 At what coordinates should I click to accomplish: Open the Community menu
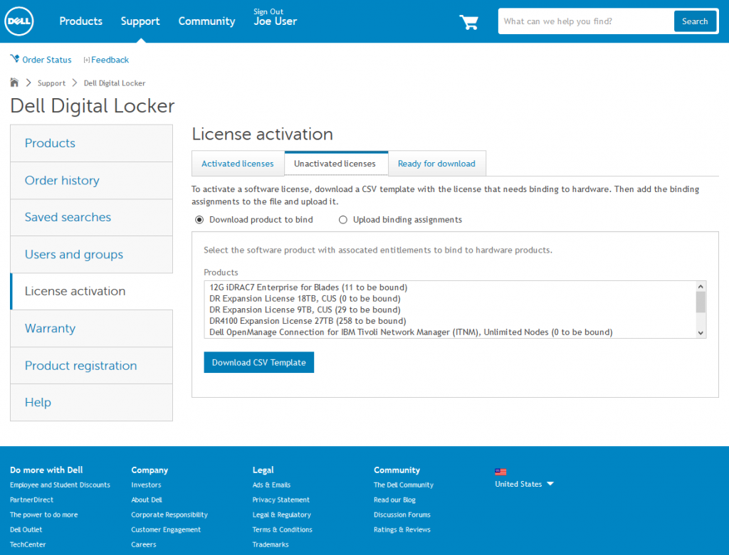[x=206, y=21]
